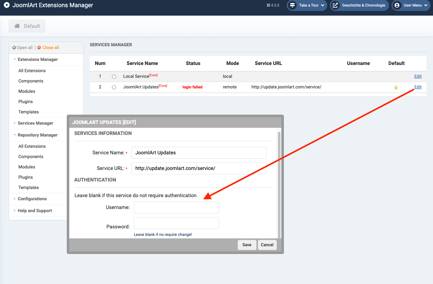Click the Password field in Authentication

click(x=176, y=223)
